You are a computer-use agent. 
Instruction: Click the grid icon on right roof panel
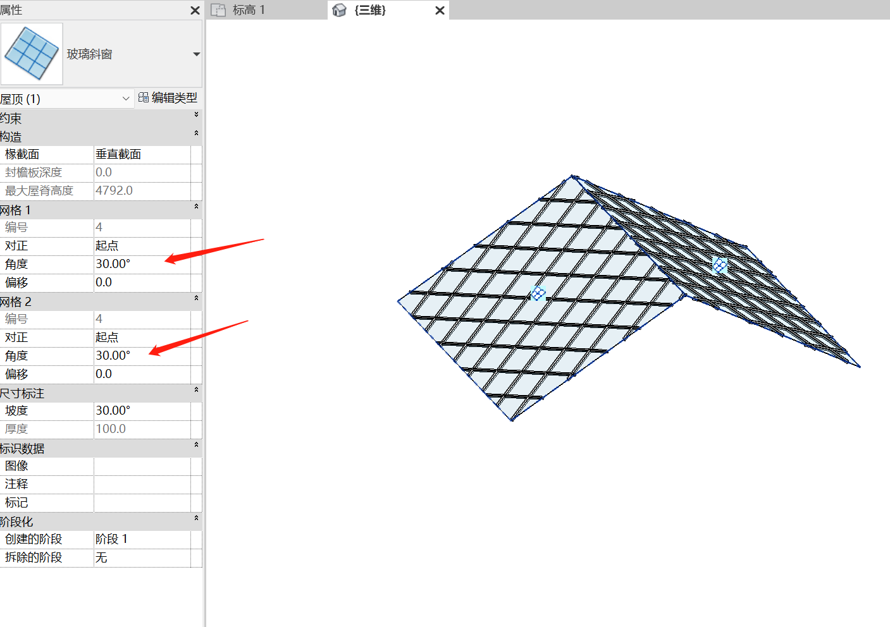[x=720, y=265]
